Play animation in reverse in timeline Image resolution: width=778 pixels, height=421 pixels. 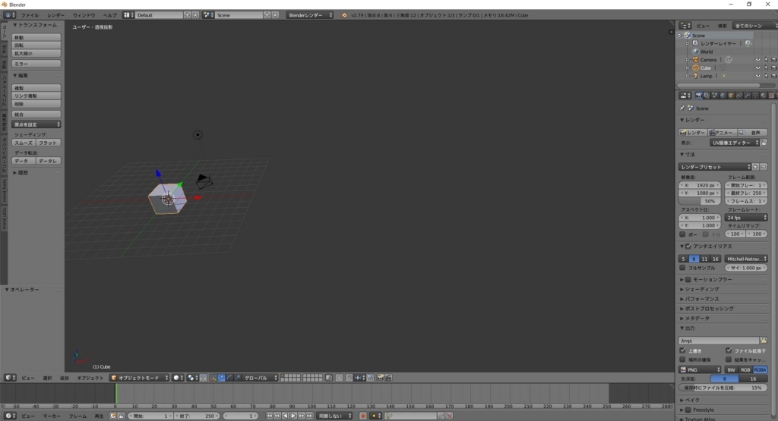tap(286, 416)
